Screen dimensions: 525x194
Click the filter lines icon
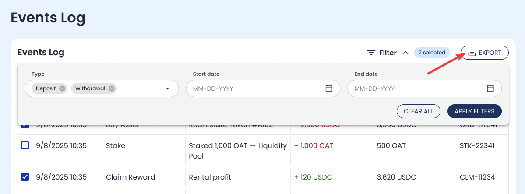pos(371,53)
